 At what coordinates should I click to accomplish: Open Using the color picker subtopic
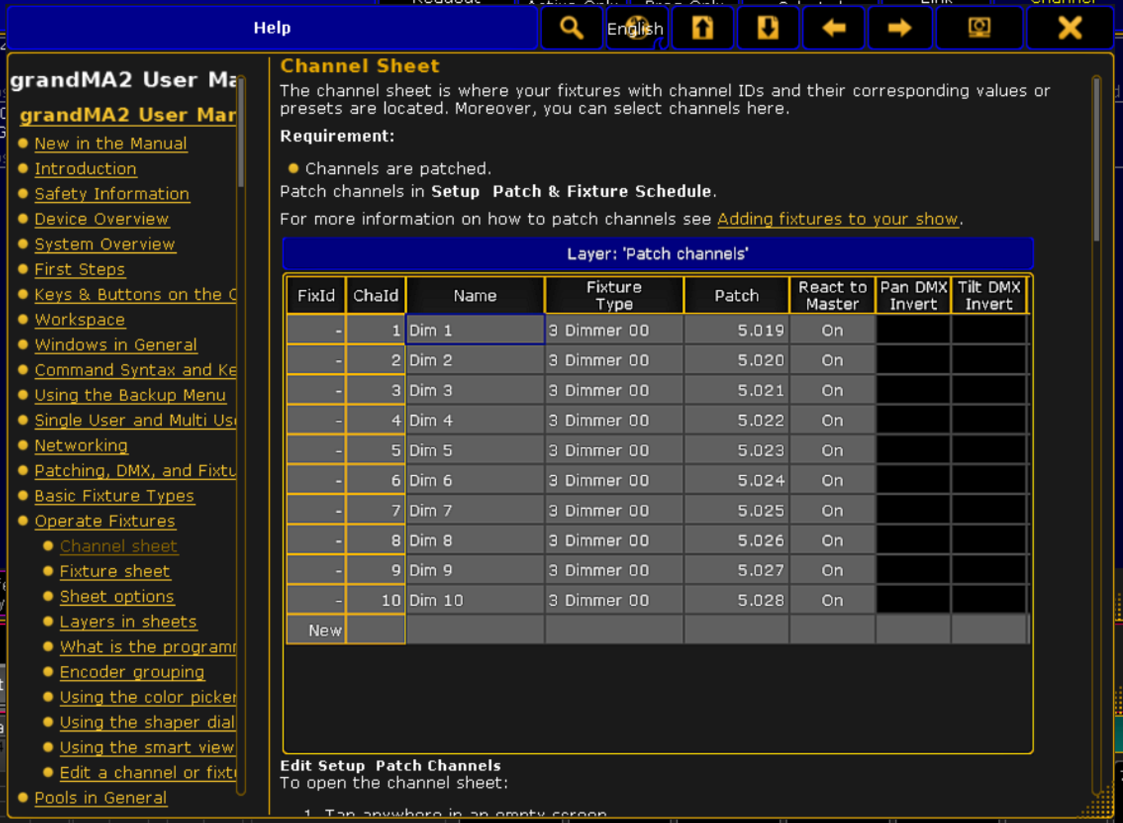tap(147, 697)
